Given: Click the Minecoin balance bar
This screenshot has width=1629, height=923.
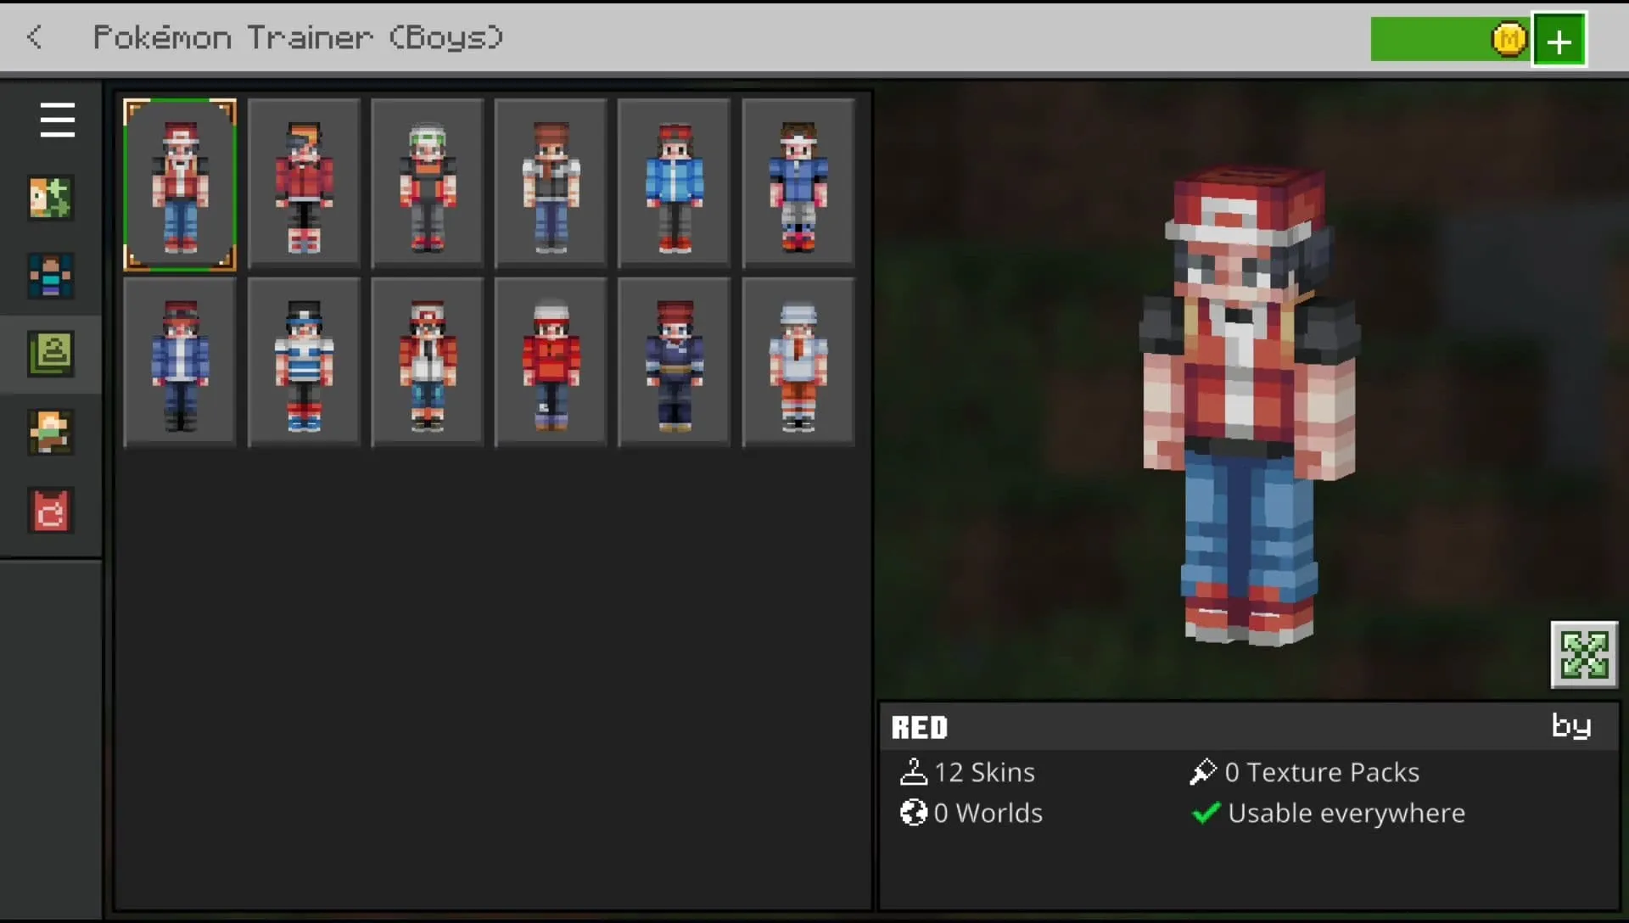Looking at the screenshot, I should (1450, 40).
